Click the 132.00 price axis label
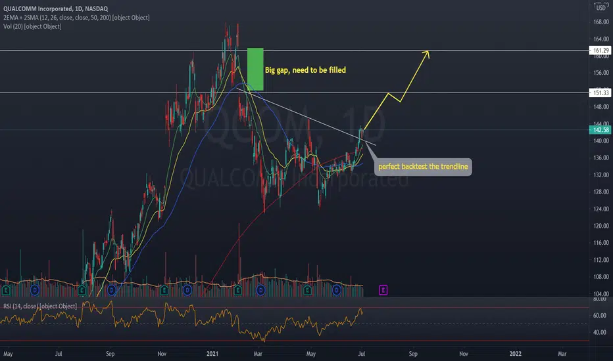 pos(601,175)
